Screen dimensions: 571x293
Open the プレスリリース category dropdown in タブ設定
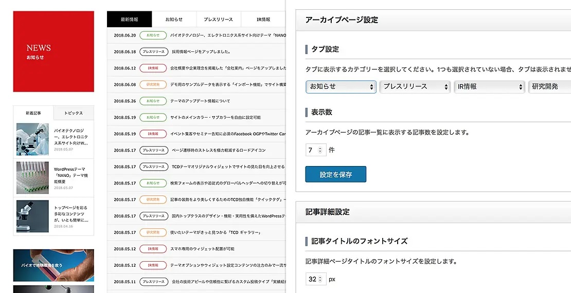point(415,87)
